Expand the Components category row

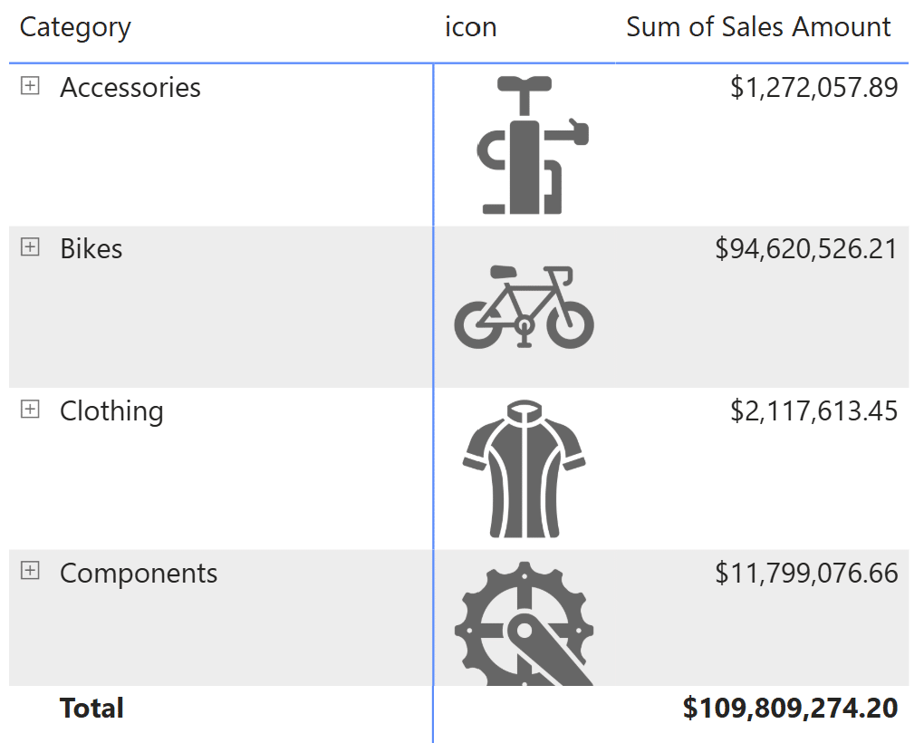coord(31,571)
